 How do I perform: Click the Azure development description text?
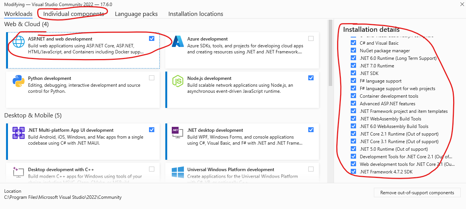tap(245, 49)
